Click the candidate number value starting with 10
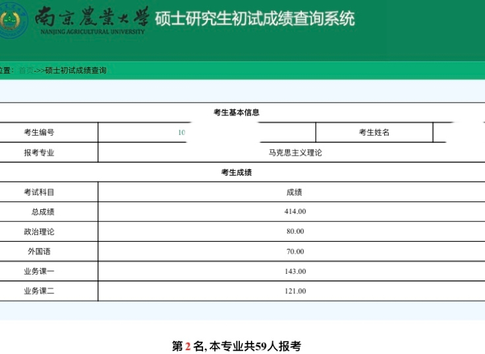This screenshot has width=485, height=354. 182,132
